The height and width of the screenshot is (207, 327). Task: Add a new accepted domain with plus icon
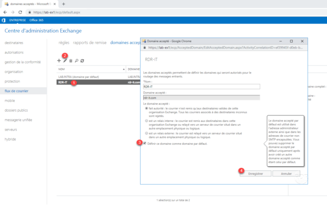(x=59, y=60)
